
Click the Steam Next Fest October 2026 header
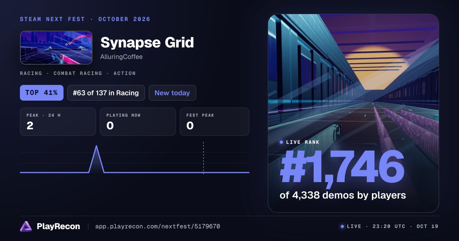(x=85, y=19)
